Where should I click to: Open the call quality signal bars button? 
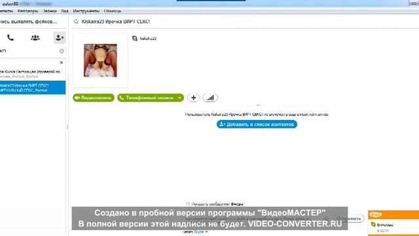coord(210,98)
